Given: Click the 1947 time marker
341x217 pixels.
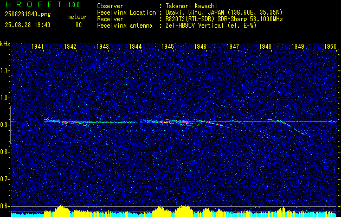Looking at the screenshot, I should pos(233,46).
